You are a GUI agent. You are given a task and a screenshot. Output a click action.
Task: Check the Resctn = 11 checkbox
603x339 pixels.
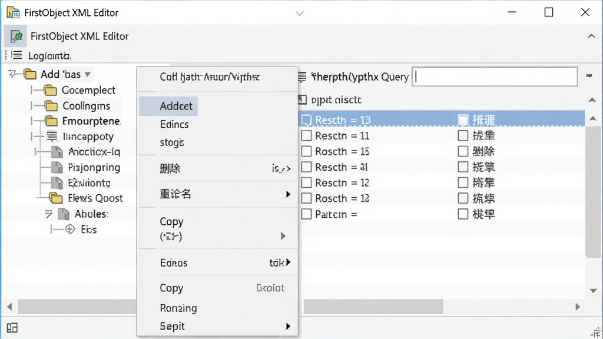306,136
